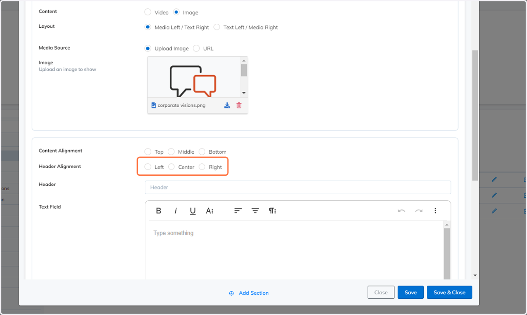Choose Text Left / Media Right layout
Screen dimensions: 527x315
tap(217, 27)
